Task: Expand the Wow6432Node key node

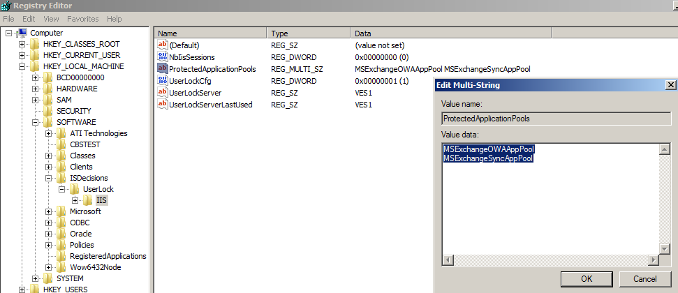Action: 48,267
